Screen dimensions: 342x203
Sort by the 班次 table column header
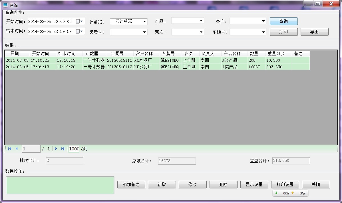click(x=191, y=53)
